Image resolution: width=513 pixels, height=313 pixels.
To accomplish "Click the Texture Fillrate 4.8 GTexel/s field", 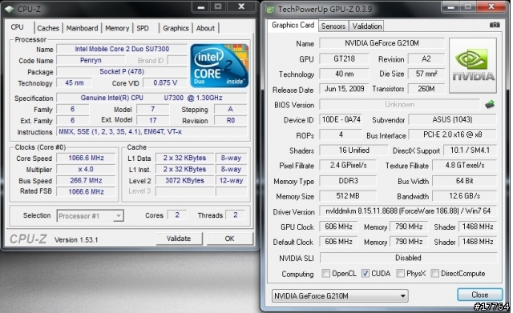I will pyautogui.click(x=465, y=166).
